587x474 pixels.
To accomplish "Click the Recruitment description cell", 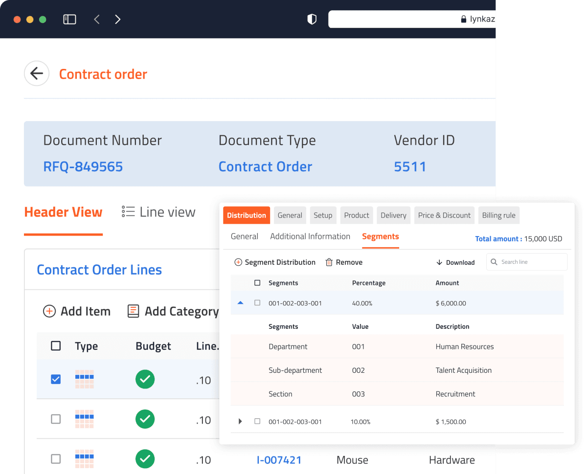I will tap(455, 394).
